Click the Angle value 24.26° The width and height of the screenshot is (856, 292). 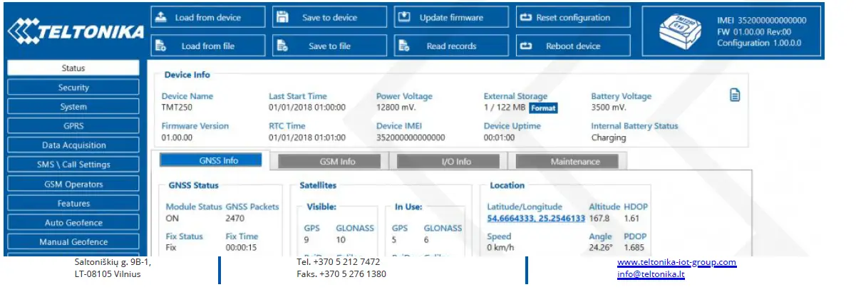coord(601,247)
